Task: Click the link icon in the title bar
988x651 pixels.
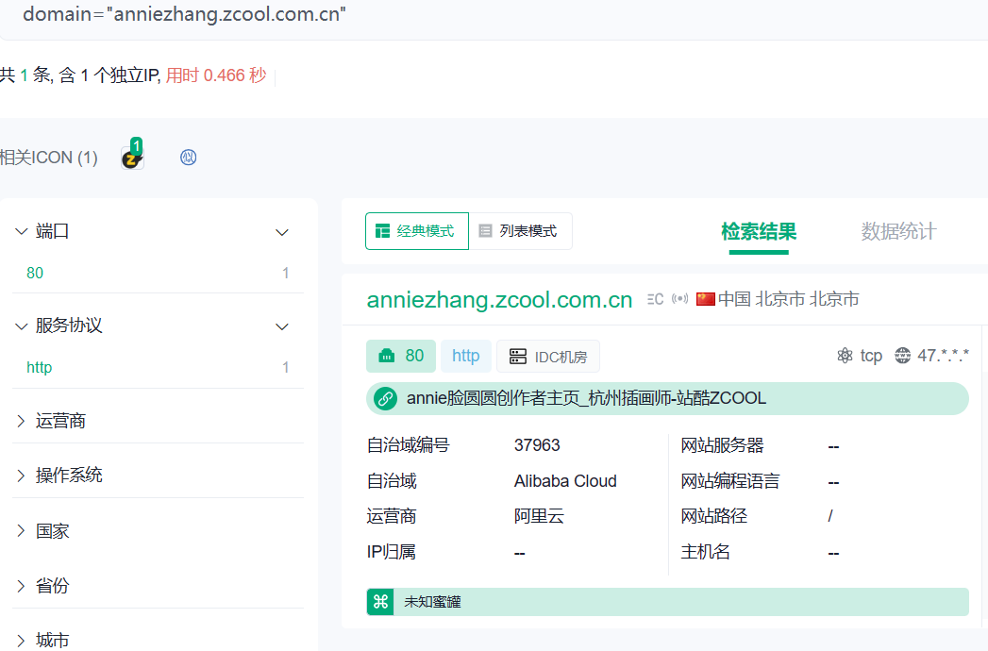Action: 385,398
